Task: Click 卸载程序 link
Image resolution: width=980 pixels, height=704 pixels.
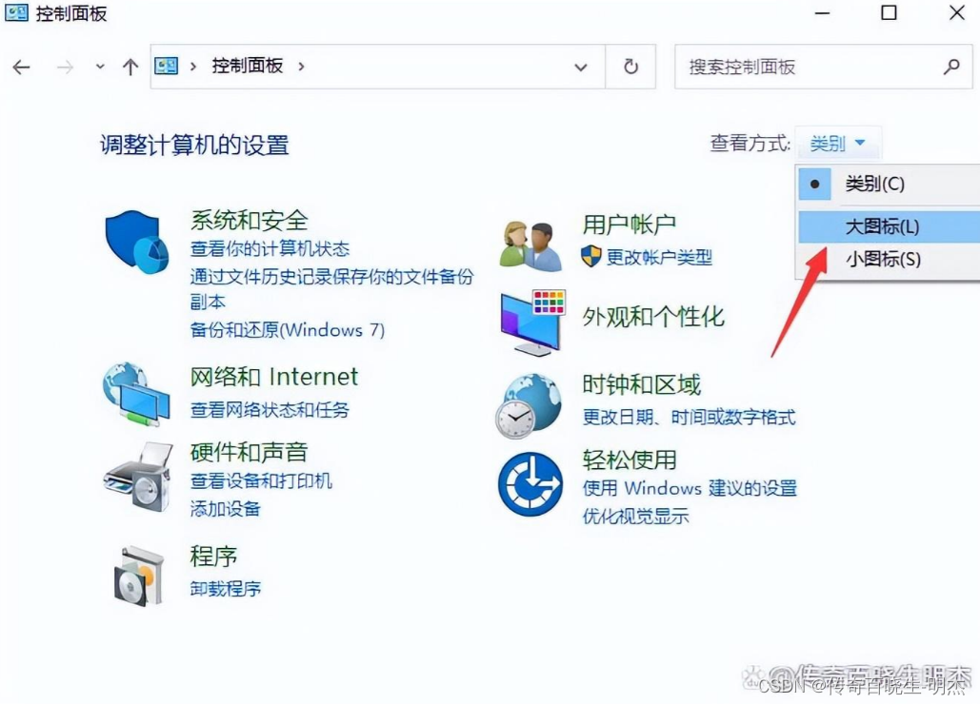Action: (x=225, y=589)
